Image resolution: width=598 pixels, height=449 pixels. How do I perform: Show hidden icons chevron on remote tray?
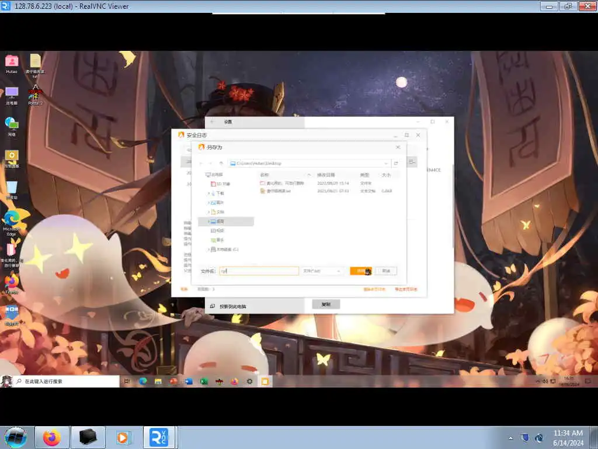[538, 381]
